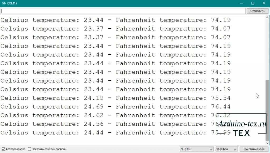270x153 pixels.
Task: Close the COM15 serial monitor
Action: pyautogui.click(x=264, y=3)
